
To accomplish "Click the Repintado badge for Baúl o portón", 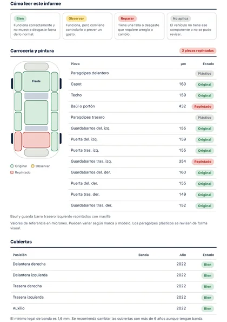I will click(x=203, y=107).
